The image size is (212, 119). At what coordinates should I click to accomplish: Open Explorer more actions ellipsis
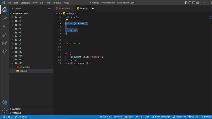[x=49, y=8]
